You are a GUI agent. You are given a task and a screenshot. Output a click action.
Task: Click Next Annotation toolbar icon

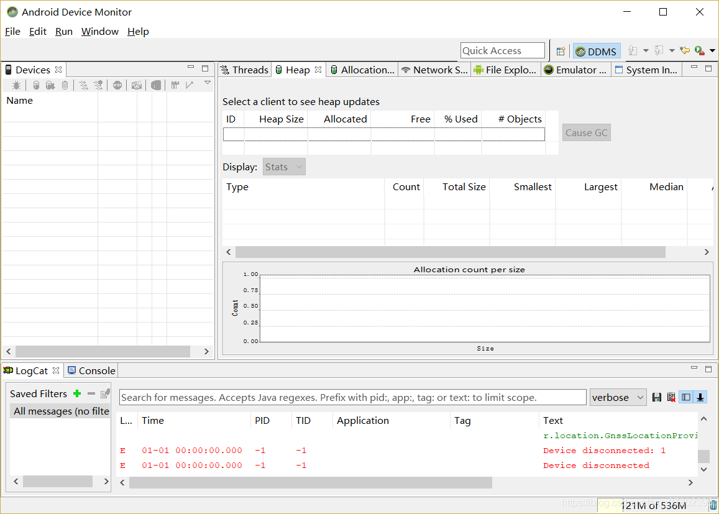coord(633,50)
